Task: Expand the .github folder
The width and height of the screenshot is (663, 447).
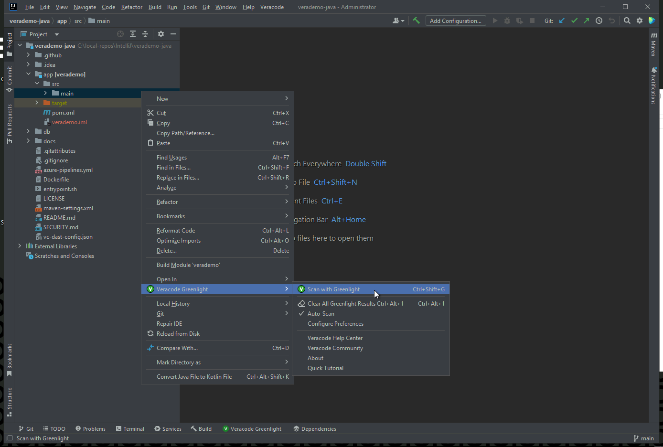Action: pos(28,55)
